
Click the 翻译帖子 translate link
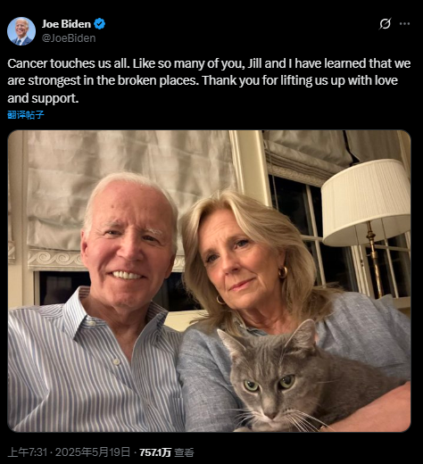[26, 115]
